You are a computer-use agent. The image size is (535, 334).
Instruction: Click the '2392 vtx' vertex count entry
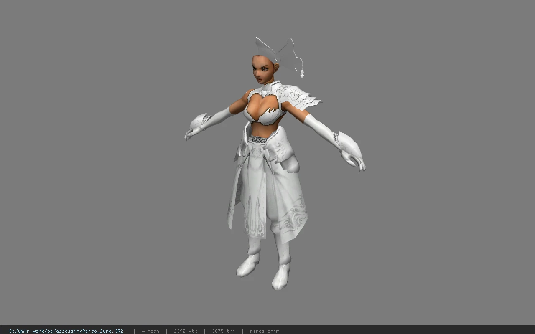tap(186, 331)
